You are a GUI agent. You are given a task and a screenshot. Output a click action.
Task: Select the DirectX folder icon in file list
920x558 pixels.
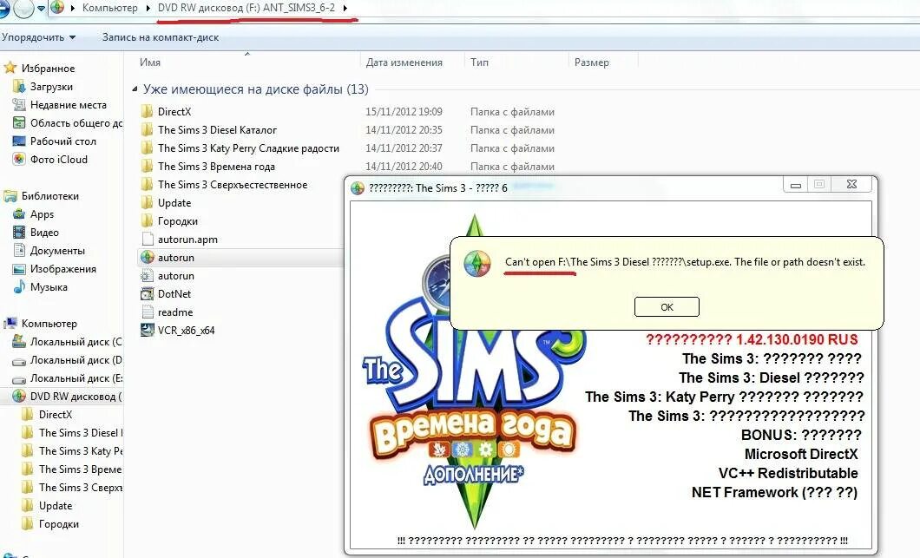pos(148,111)
